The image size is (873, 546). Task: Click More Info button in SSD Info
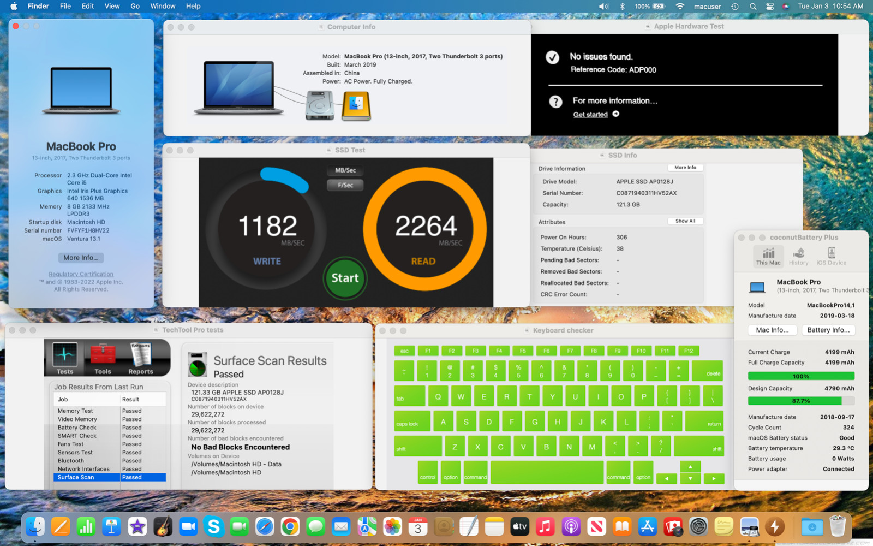point(685,168)
